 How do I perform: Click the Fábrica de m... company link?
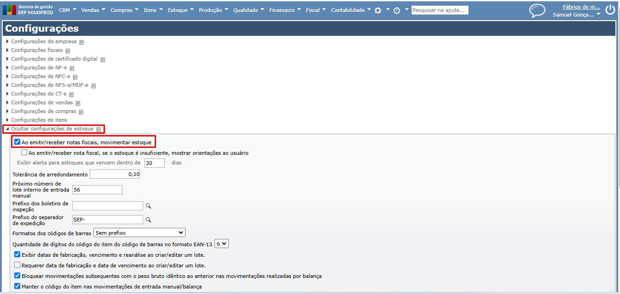coord(581,7)
